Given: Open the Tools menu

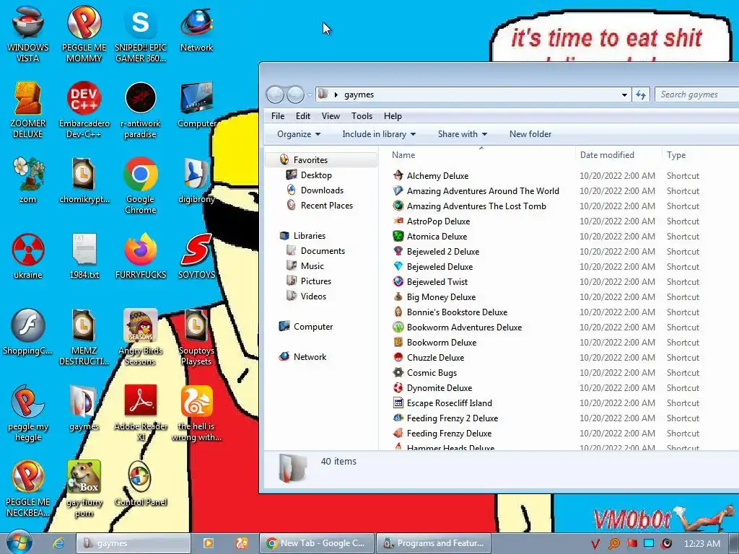Looking at the screenshot, I should click(362, 116).
